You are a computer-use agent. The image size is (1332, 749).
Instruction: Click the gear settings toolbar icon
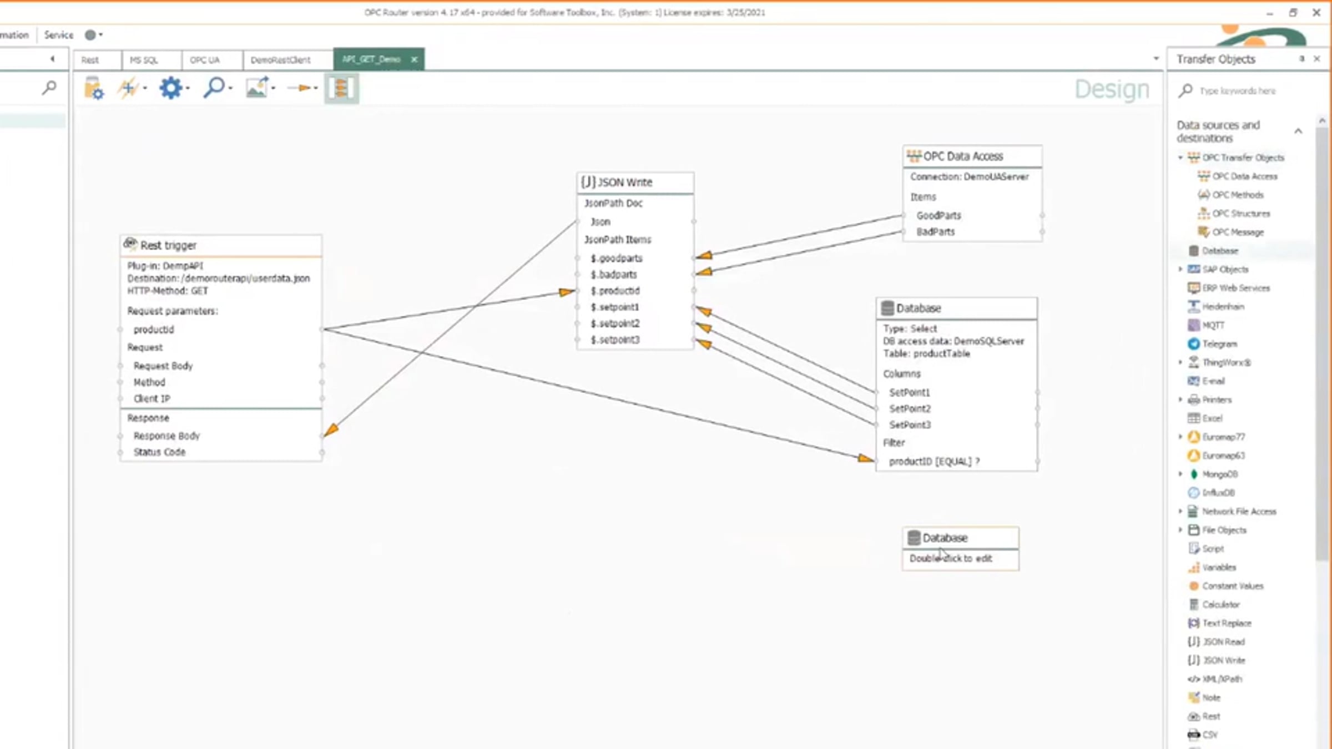(170, 88)
